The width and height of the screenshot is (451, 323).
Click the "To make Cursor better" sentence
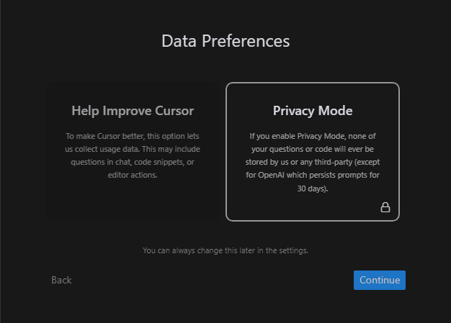point(133,136)
